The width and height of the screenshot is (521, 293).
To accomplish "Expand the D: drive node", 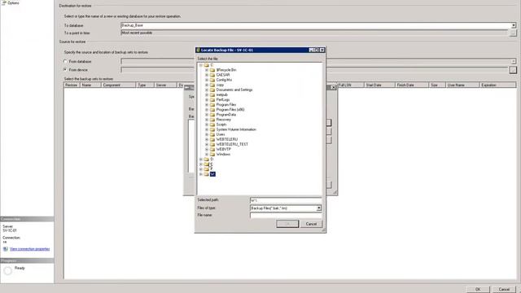I will (201, 160).
